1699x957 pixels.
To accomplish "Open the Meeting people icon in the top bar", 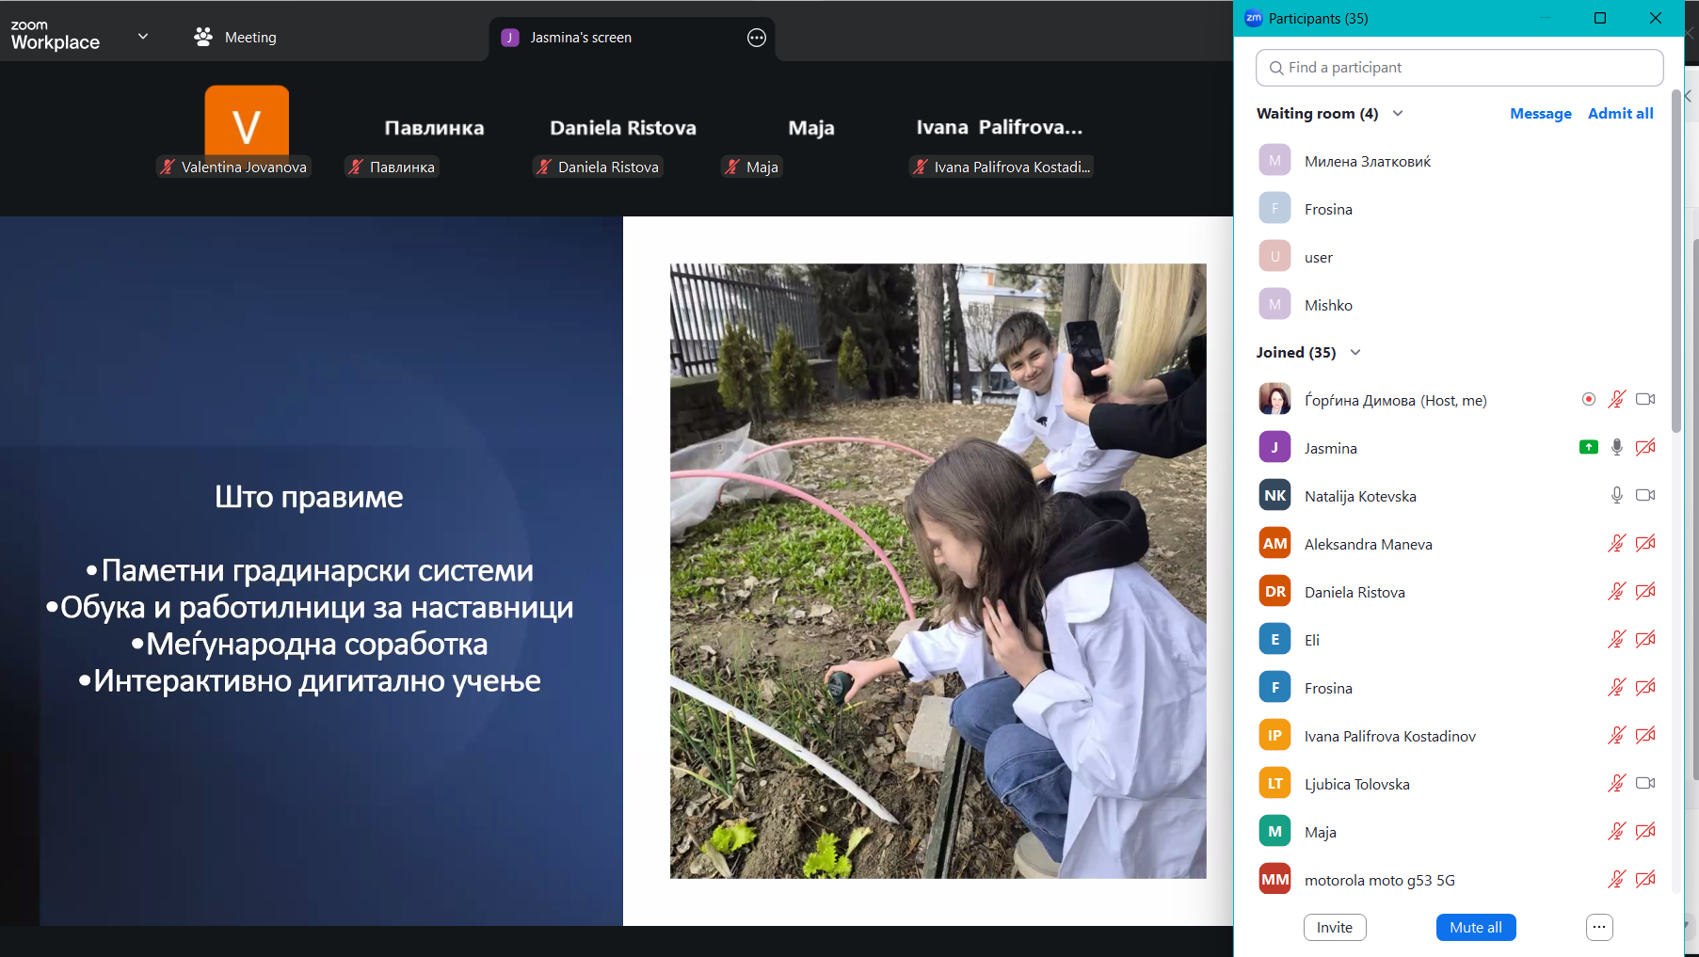I will coord(202,37).
